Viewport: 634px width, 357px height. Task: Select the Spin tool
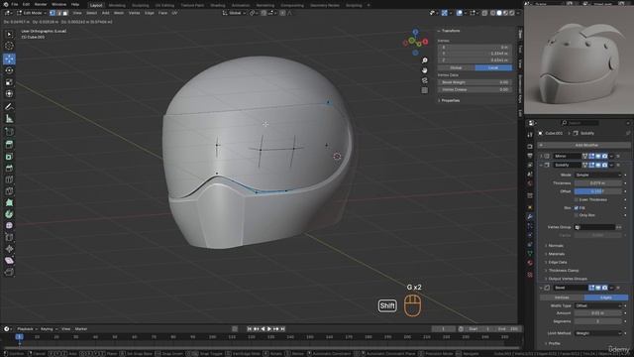pyautogui.click(x=9, y=214)
